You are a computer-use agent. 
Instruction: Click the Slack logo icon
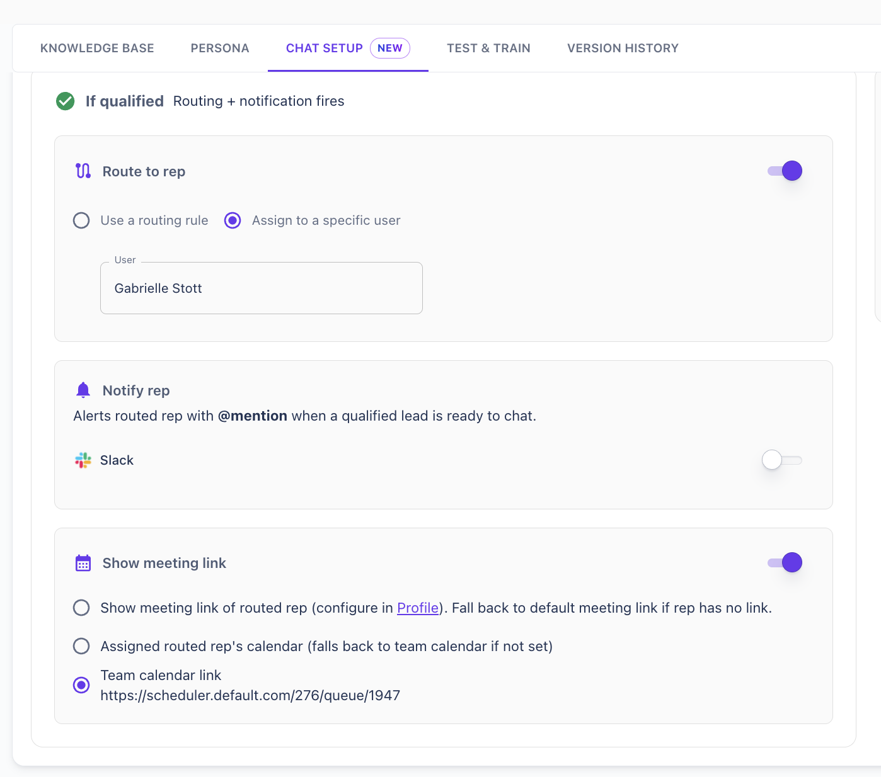coord(83,460)
